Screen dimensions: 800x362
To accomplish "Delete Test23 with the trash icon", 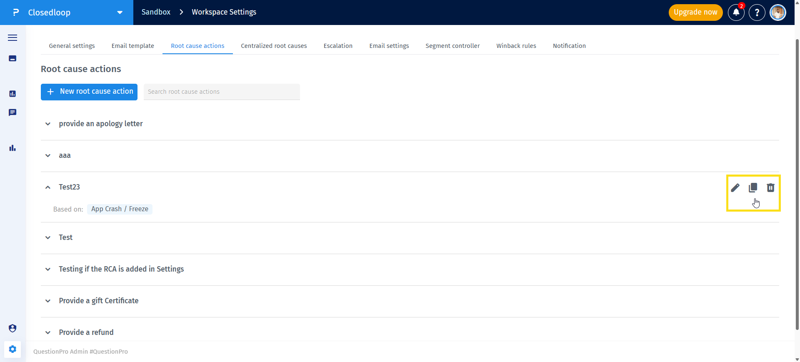I will pyautogui.click(x=770, y=188).
